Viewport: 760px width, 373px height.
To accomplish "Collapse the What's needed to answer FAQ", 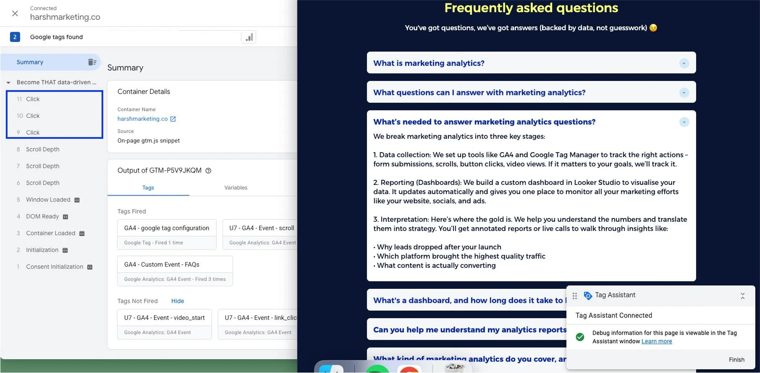I will coord(684,122).
